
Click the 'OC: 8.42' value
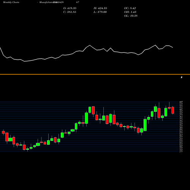(130, 8)
